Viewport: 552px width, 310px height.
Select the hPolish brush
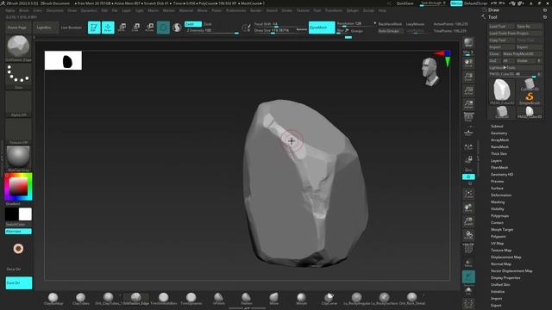(x=218, y=299)
